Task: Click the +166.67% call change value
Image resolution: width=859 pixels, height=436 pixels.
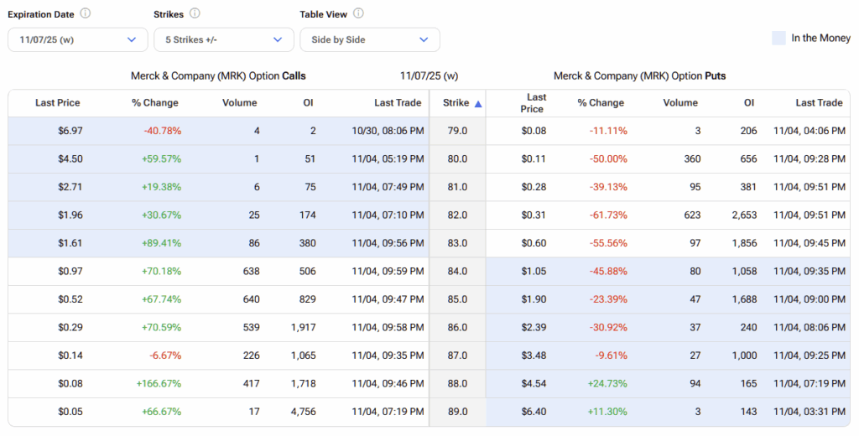Action: pyautogui.click(x=159, y=383)
